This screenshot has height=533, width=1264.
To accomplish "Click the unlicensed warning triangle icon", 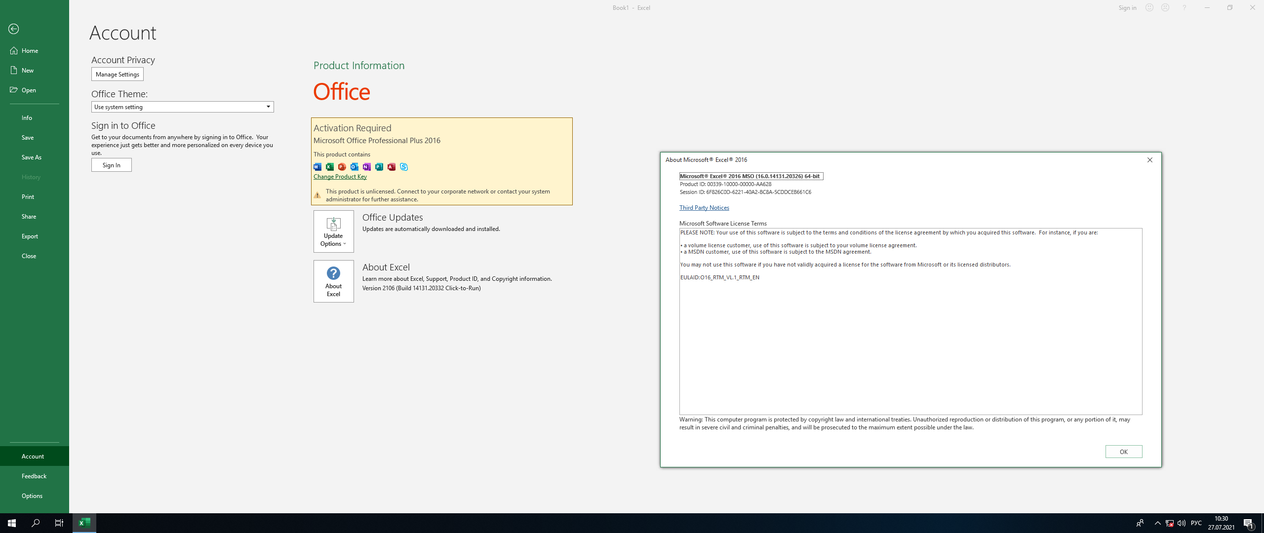I will coord(317,195).
